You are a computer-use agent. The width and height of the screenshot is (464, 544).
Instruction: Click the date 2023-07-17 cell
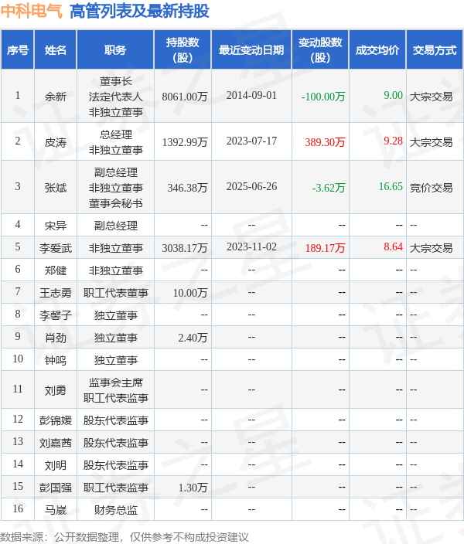click(x=251, y=141)
